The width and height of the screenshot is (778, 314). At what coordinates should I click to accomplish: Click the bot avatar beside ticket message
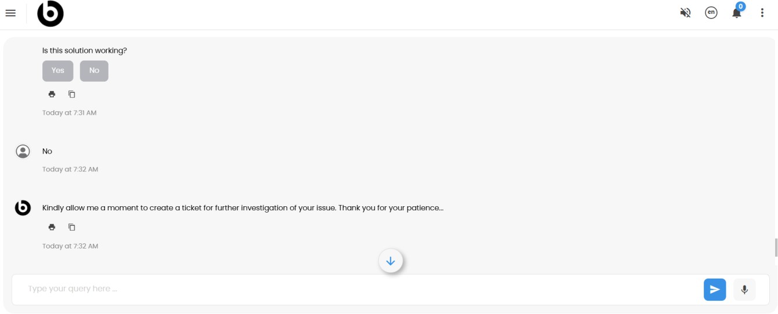tap(23, 208)
